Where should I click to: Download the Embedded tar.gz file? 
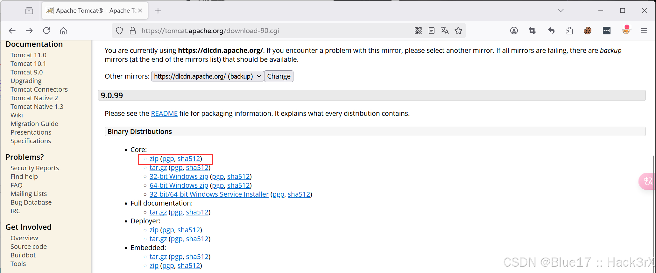click(x=158, y=257)
